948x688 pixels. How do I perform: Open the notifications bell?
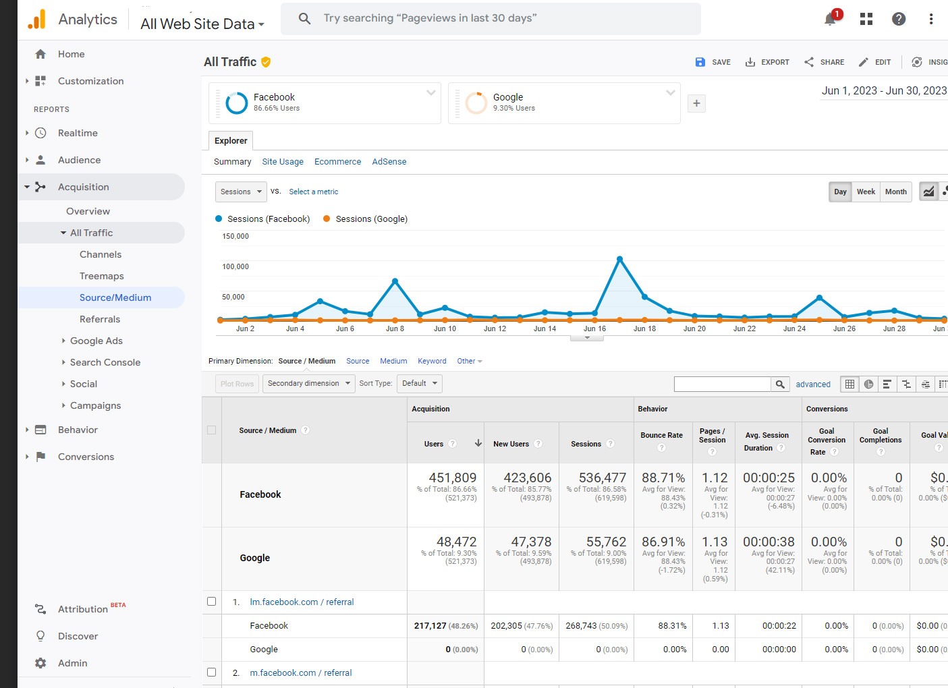830,19
